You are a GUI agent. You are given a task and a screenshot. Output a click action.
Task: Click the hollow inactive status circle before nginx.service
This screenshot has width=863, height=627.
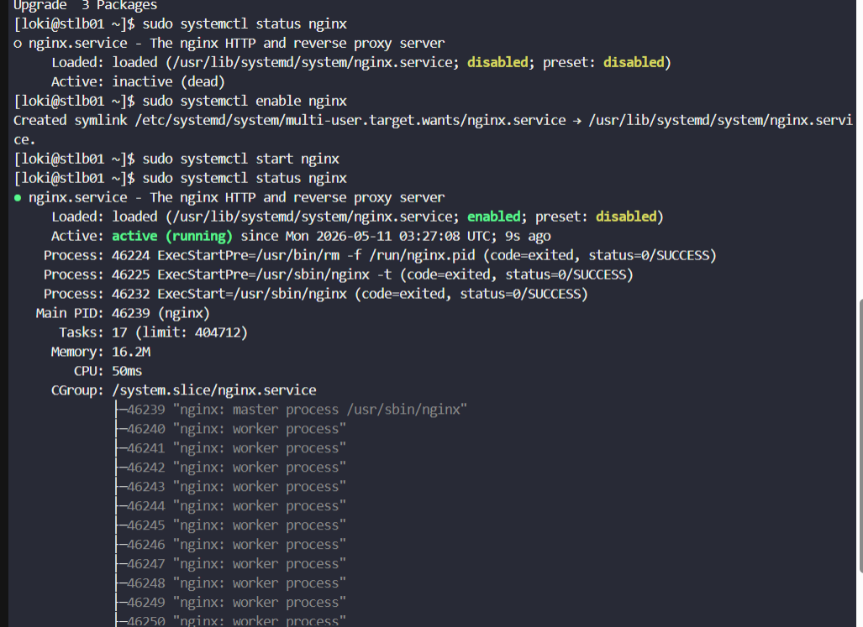[18, 44]
